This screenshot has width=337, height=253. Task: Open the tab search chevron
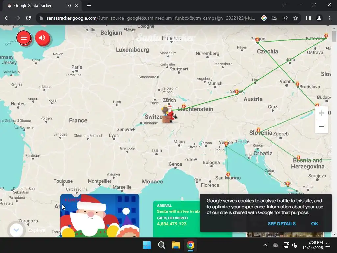pos(284,5)
